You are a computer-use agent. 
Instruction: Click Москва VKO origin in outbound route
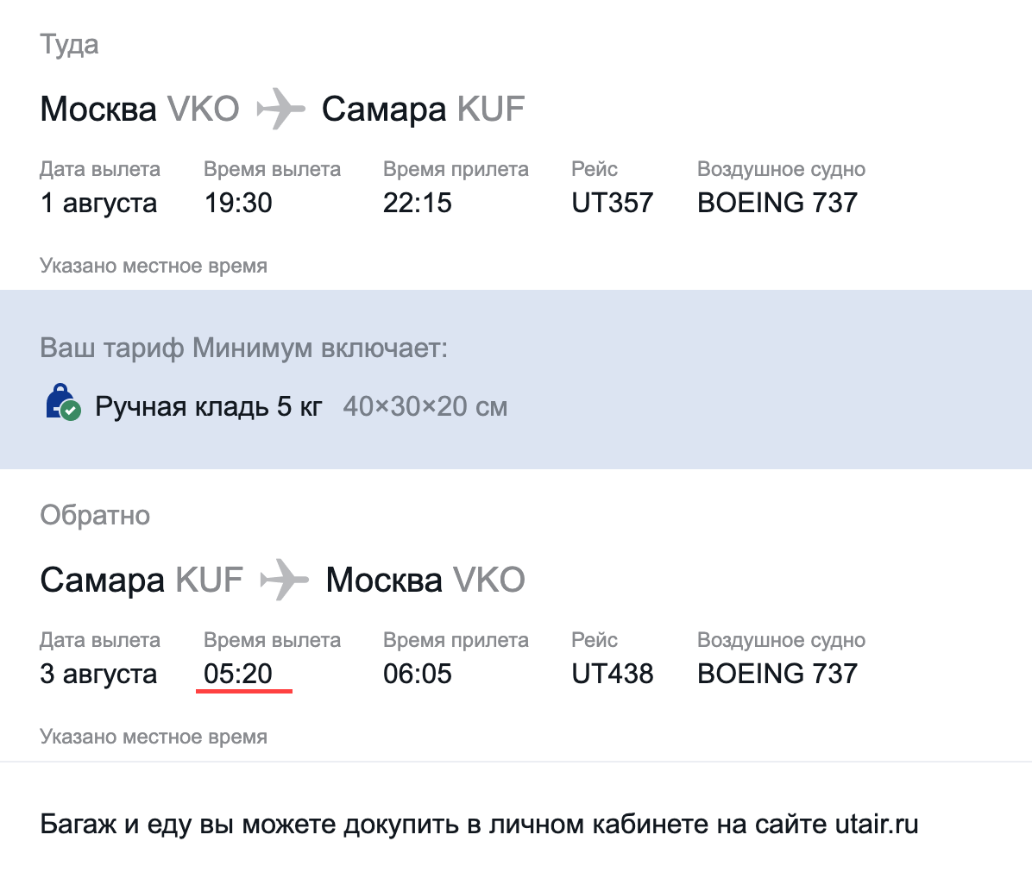140,109
